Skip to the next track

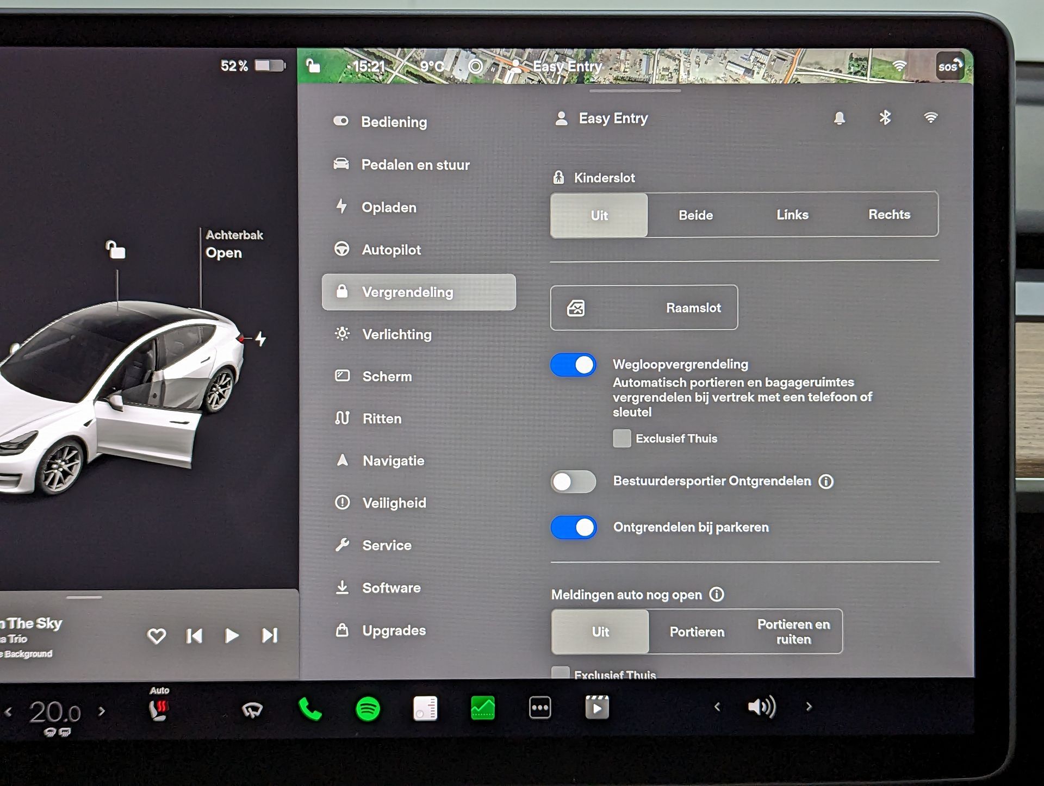click(270, 635)
